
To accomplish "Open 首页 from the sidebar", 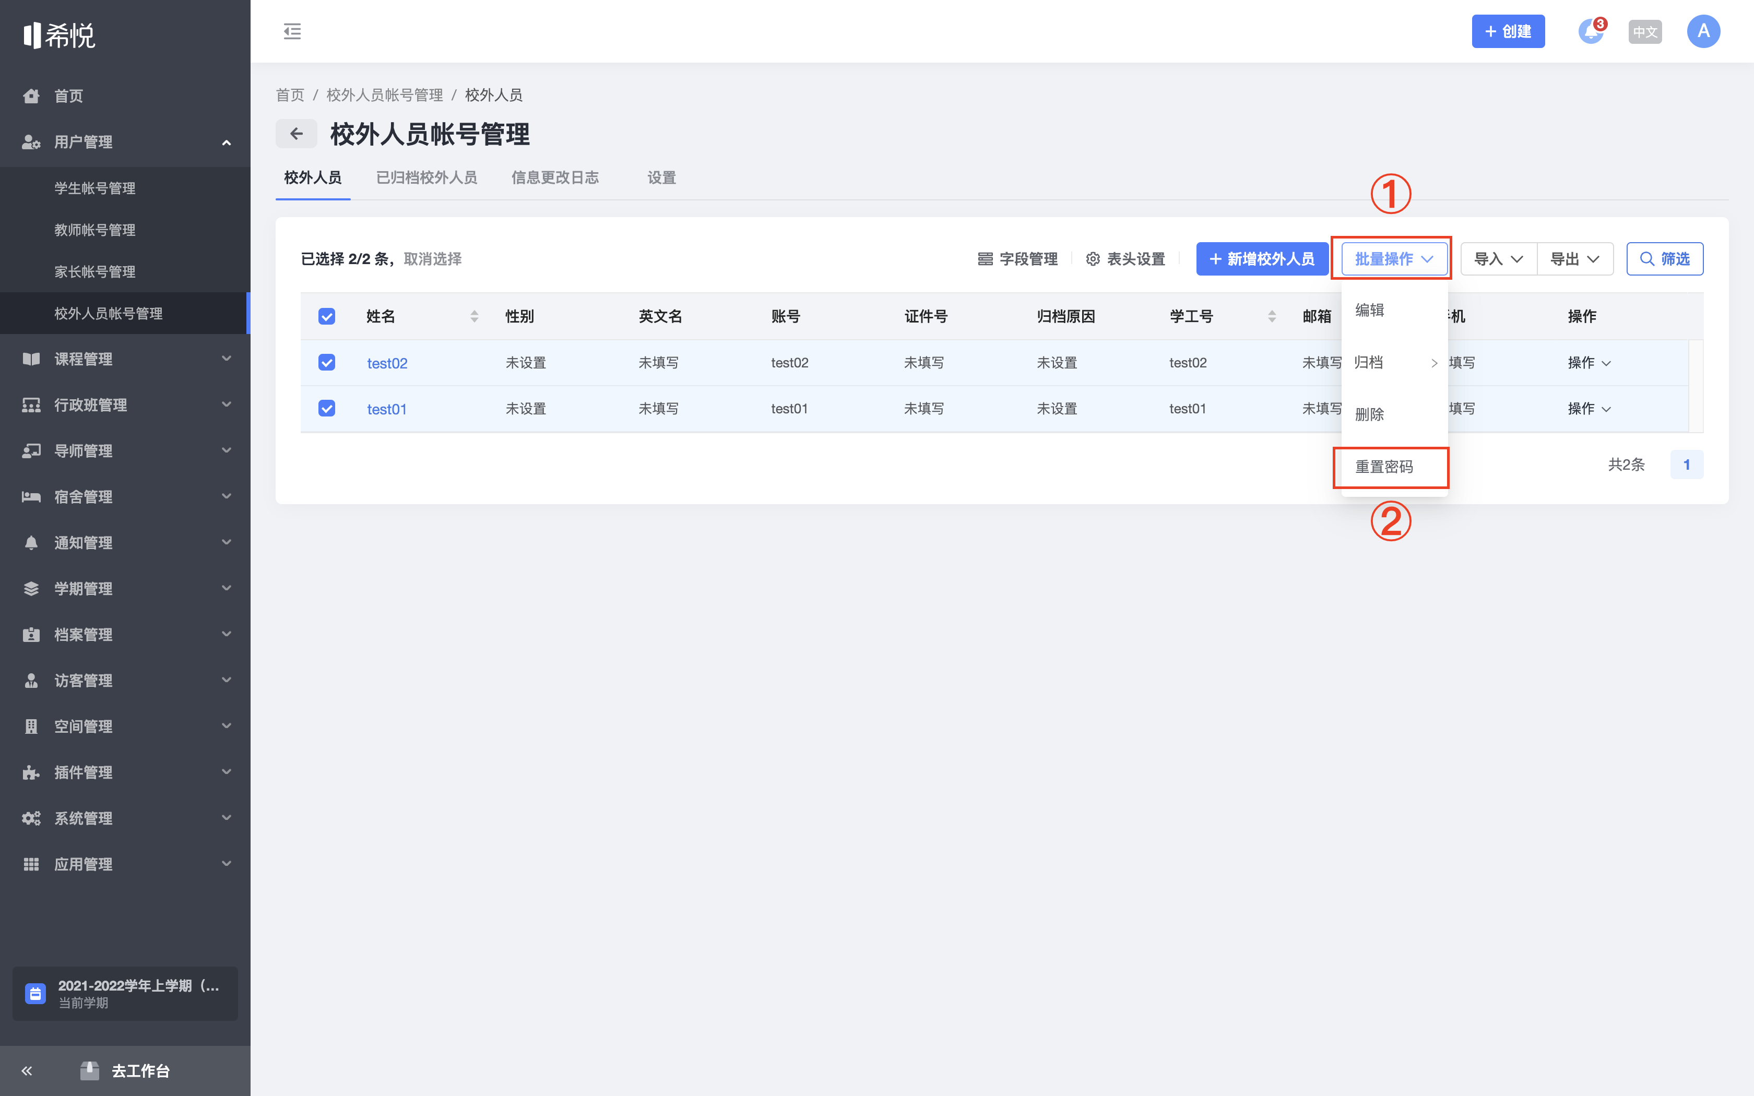I will 69,96.
